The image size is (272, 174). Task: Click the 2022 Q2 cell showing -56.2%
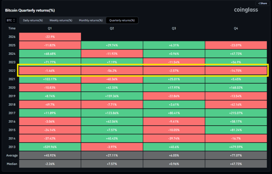(112, 71)
